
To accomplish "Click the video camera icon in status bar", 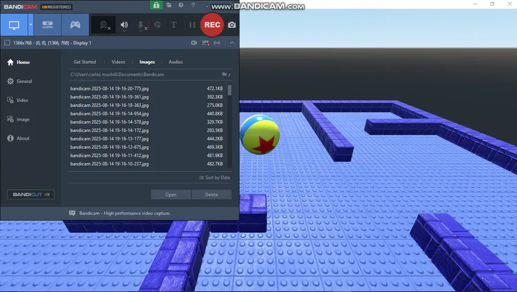I will click(x=194, y=43).
